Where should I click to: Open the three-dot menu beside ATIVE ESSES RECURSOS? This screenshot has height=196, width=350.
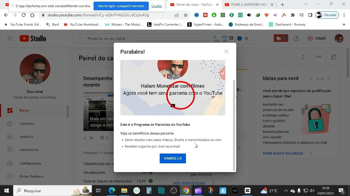click(311, 154)
